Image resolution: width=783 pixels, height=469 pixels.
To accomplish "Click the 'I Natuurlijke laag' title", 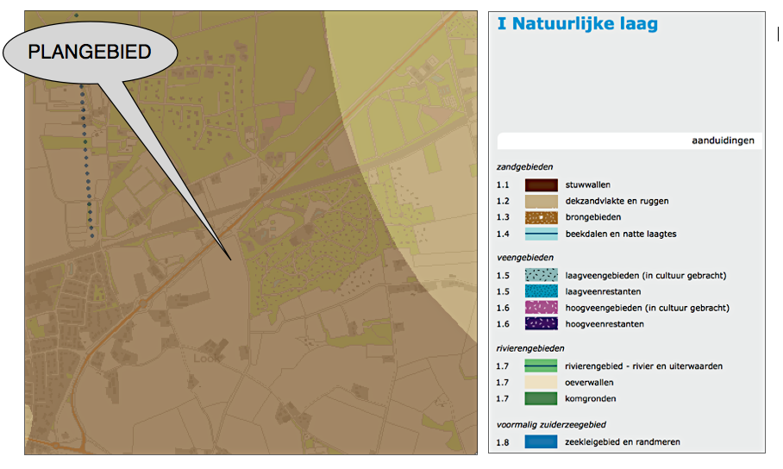I will click(x=577, y=24).
